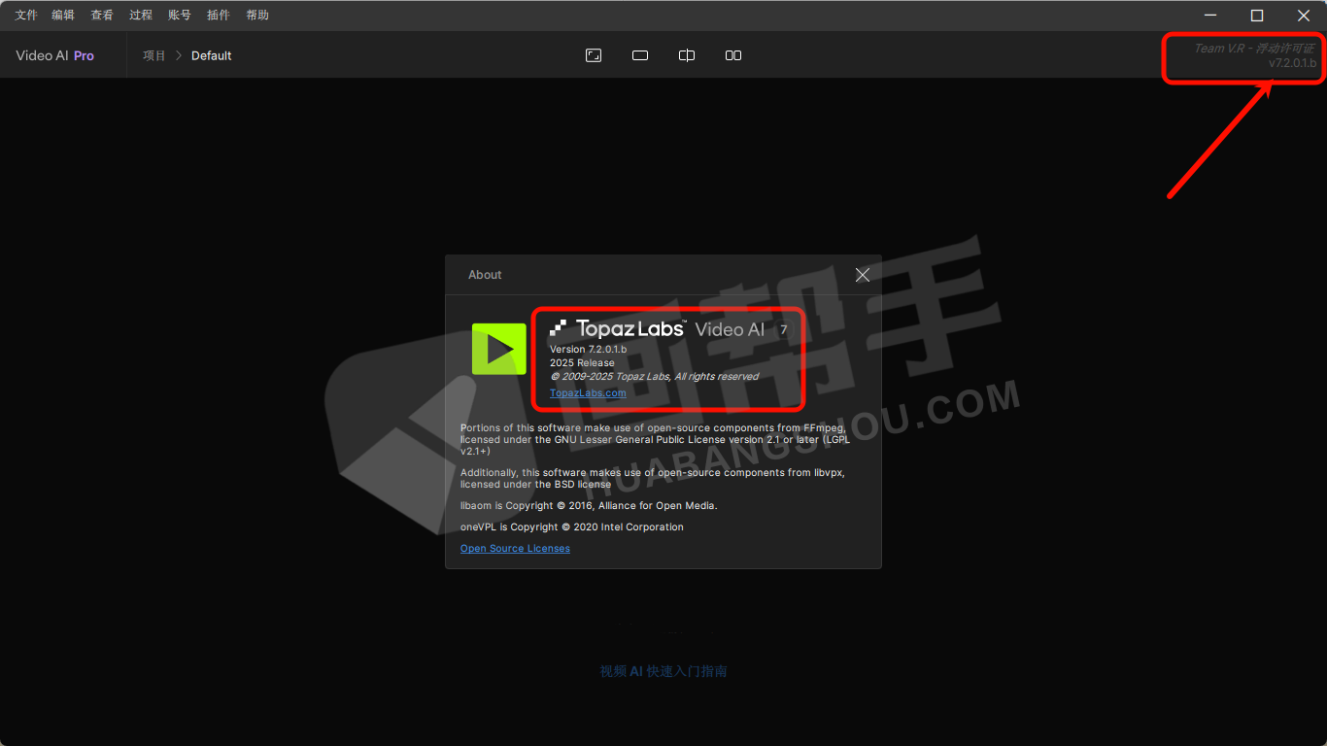Click 视频 AI 快速入门指南 link
The width and height of the screenshot is (1327, 746).
663,671
